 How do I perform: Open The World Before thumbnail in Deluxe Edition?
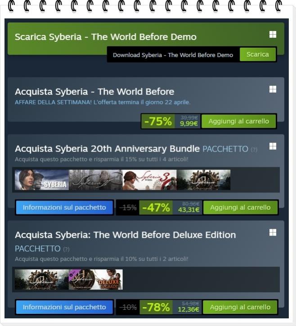[42, 279]
